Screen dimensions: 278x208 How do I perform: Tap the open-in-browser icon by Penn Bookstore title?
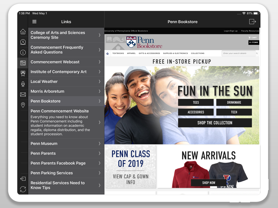click(x=252, y=22)
